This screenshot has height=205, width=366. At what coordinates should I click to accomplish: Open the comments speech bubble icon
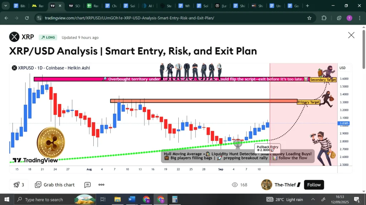click(x=88, y=185)
